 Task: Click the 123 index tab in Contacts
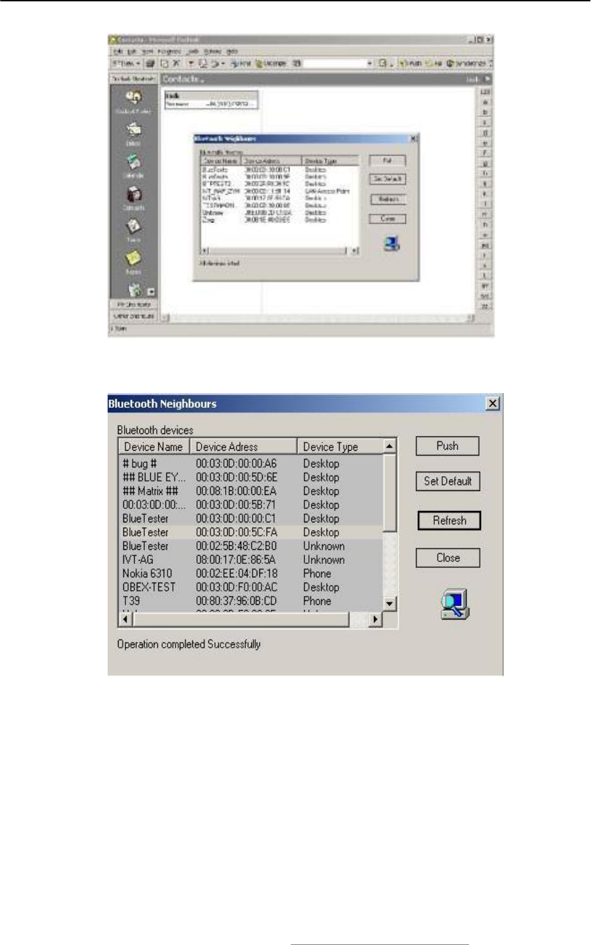coord(486,90)
